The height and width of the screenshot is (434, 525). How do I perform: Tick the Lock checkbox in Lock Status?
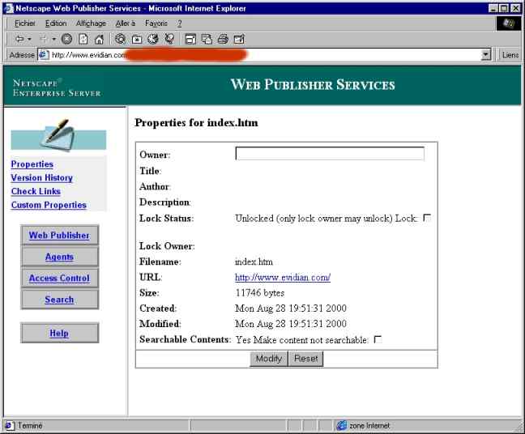[426, 218]
